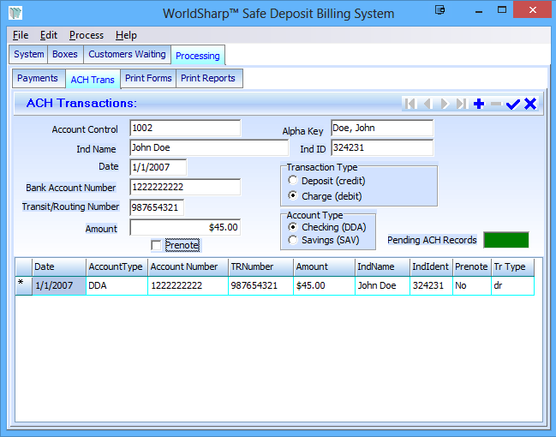Screen dimensions: 556x437
Task: Delete record using the minus icon
Action: [496, 104]
